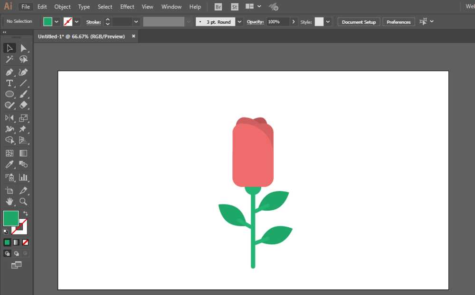Open the Effect menu
This screenshot has height=295, width=475.
127,7
